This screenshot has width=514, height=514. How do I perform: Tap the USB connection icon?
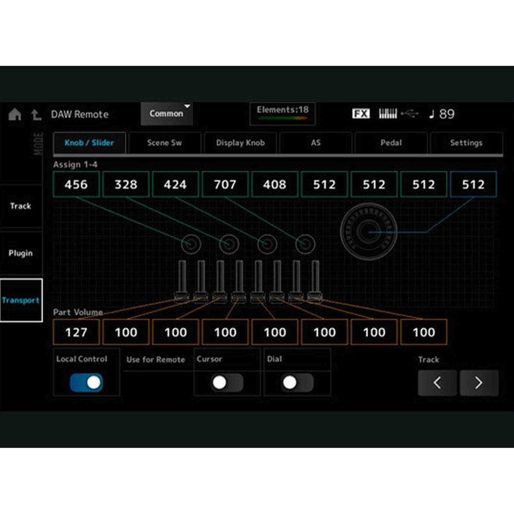pos(409,113)
